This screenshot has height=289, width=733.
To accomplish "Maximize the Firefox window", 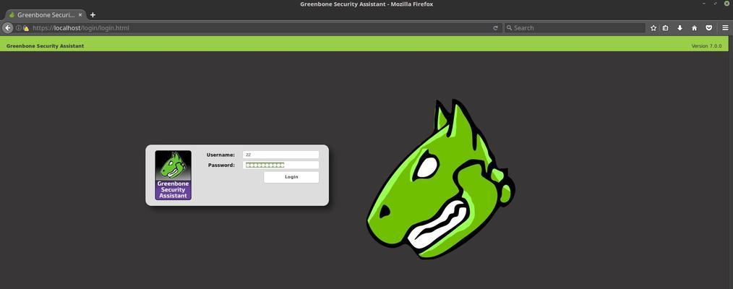I will [715, 4].
